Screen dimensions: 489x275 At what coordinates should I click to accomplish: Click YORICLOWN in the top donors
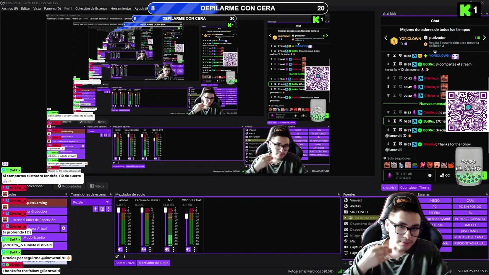tap(410, 39)
